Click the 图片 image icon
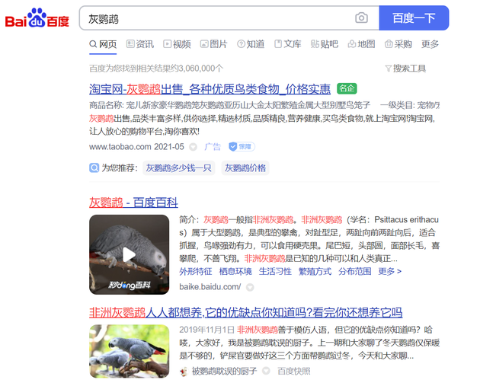 click(x=204, y=44)
